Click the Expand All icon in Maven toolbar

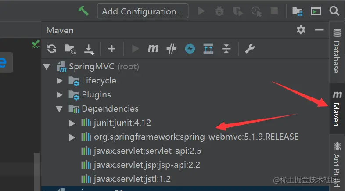(x=208, y=49)
